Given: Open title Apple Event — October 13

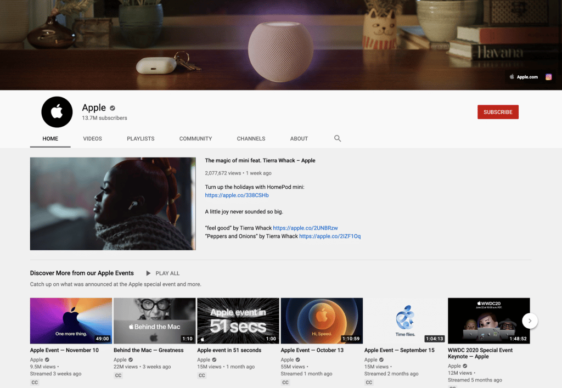Looking at the screenshot, I should coord(312,350).
